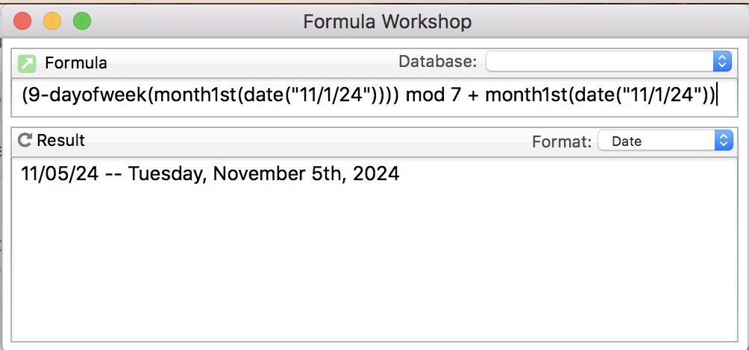Image resolution: width=749 pixels, height=350 pixels.
Task: Click empty area of the Result pane
Action: 374,262
